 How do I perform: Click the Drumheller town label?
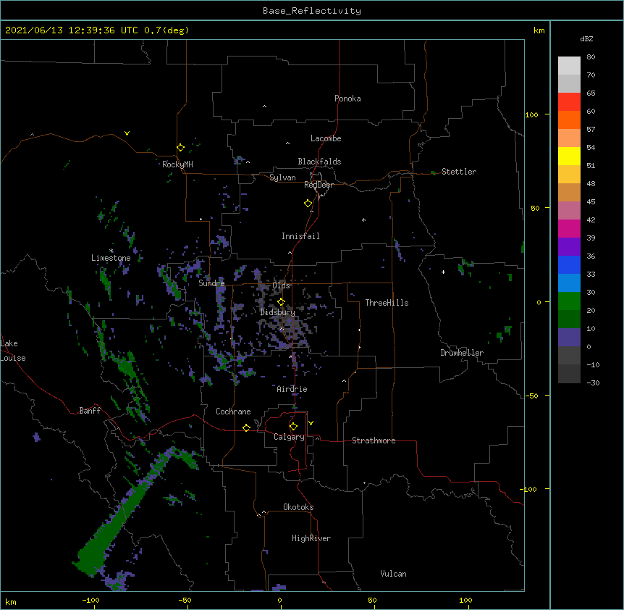(x=462, y=353)
